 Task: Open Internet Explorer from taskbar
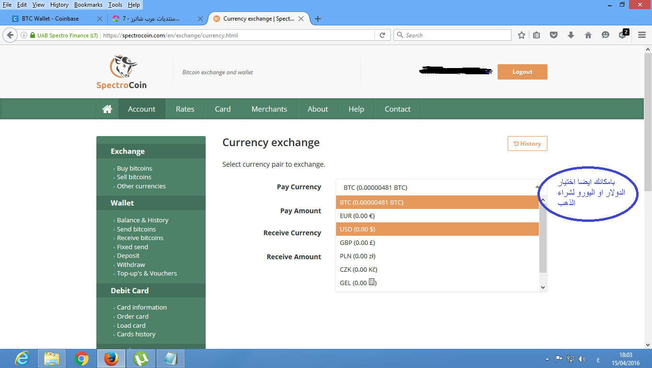pos(22,358)
